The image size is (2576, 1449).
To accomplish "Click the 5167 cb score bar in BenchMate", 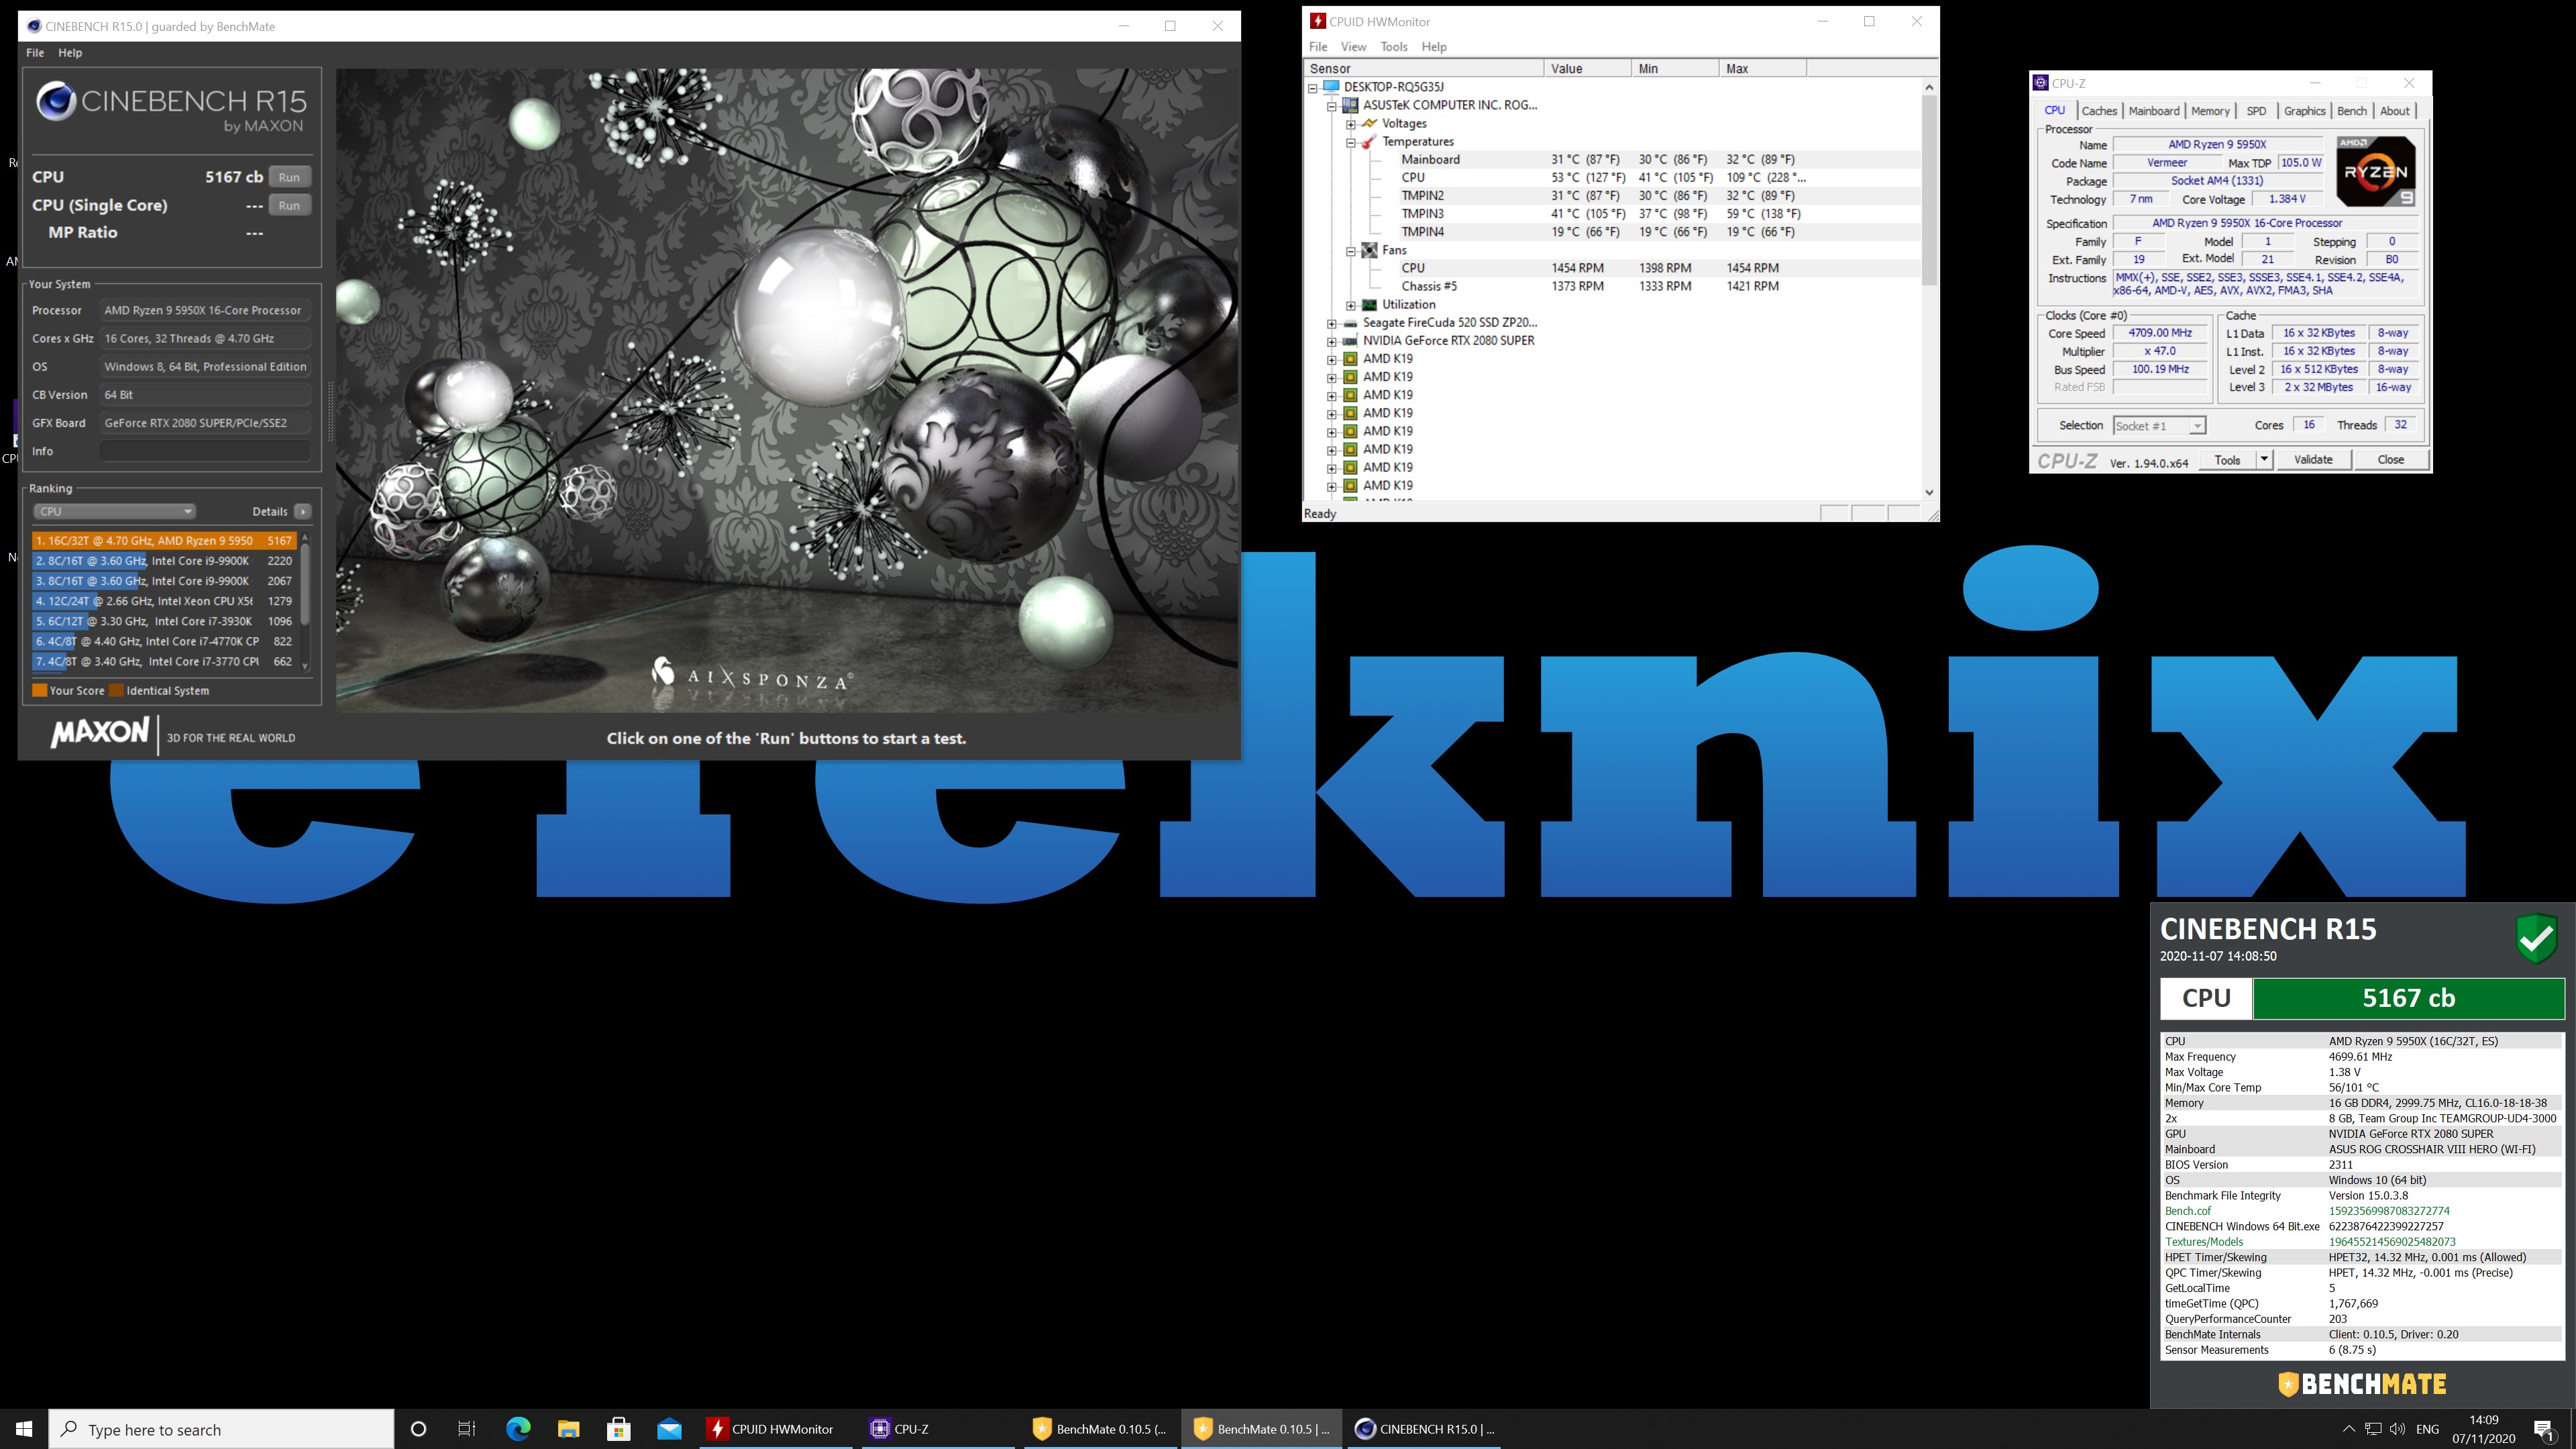I will (2408, 998).
